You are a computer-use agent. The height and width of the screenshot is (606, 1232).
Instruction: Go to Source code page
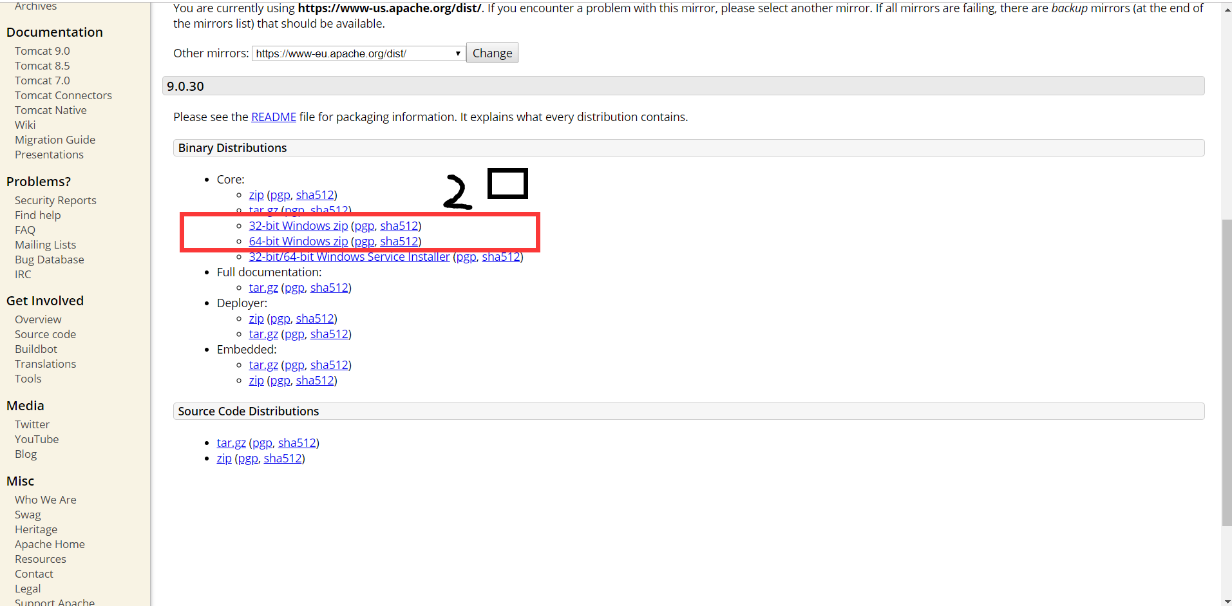(45, 334)
